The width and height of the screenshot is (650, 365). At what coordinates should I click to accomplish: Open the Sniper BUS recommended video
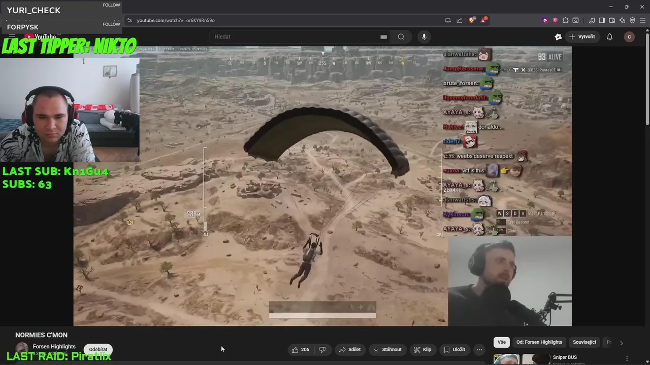point(565,357)
